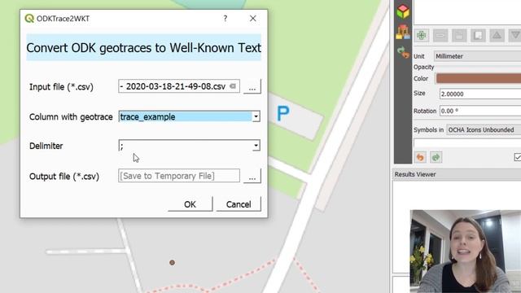Click the Size value field 2.00000
The height and width of the screenshot is (293, 521).
pyautogui.click(x=480, y=94)
